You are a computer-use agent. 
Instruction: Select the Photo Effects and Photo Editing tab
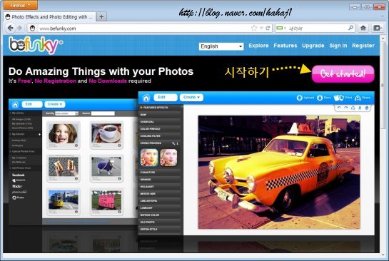point(50,17)
